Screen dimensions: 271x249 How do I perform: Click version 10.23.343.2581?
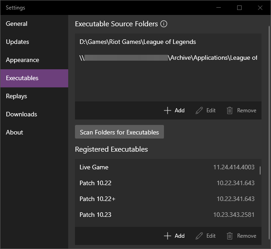coord(234,215)
